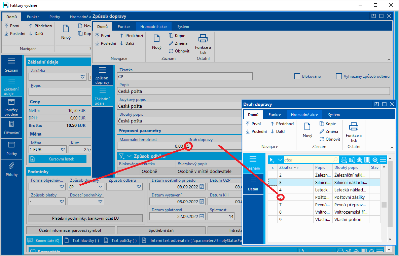This screenshot has height=256, width=399.
Task: Open Přílohy in Faktury vydané sidebar
Action: [11, 170]
